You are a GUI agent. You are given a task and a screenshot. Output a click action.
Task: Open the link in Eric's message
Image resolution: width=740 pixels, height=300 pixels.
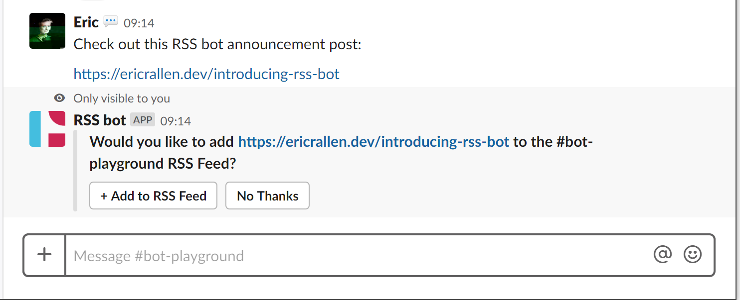206,74
